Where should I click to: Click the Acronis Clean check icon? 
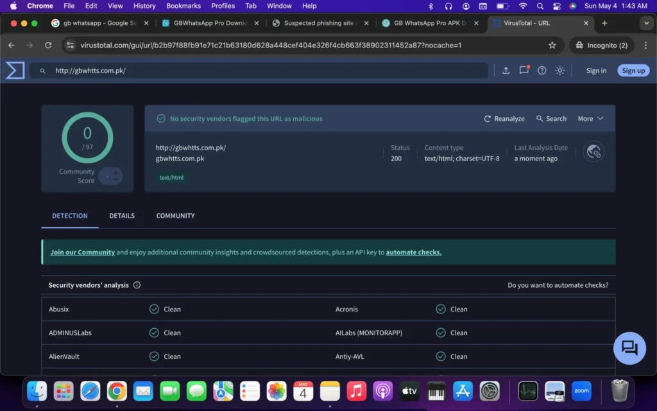(441, 309)
